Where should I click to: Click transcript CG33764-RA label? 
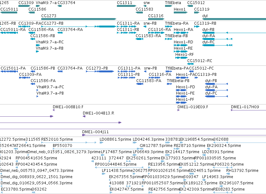point(70,29)
